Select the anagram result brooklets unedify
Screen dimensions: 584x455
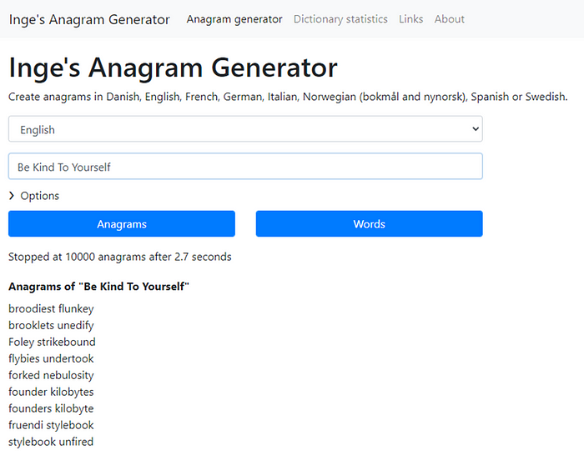[51, 326]
